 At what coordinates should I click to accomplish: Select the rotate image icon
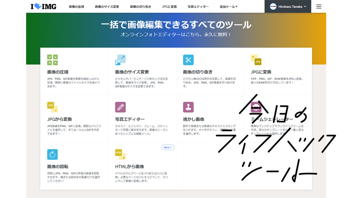pyautogui.click(x=53, y=154)
